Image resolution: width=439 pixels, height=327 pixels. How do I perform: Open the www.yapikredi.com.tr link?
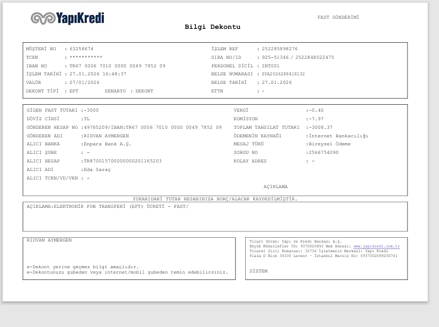coord(376,246)
